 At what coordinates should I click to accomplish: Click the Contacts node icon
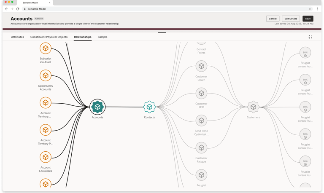click(x=149, y=107)
